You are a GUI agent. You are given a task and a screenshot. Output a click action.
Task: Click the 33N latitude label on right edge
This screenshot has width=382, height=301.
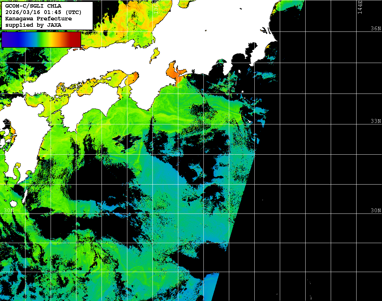[x=376, y=121]
